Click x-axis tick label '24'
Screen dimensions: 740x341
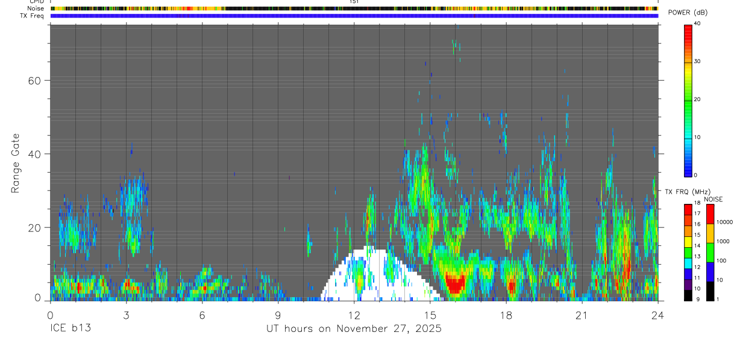tap(657, 315)
